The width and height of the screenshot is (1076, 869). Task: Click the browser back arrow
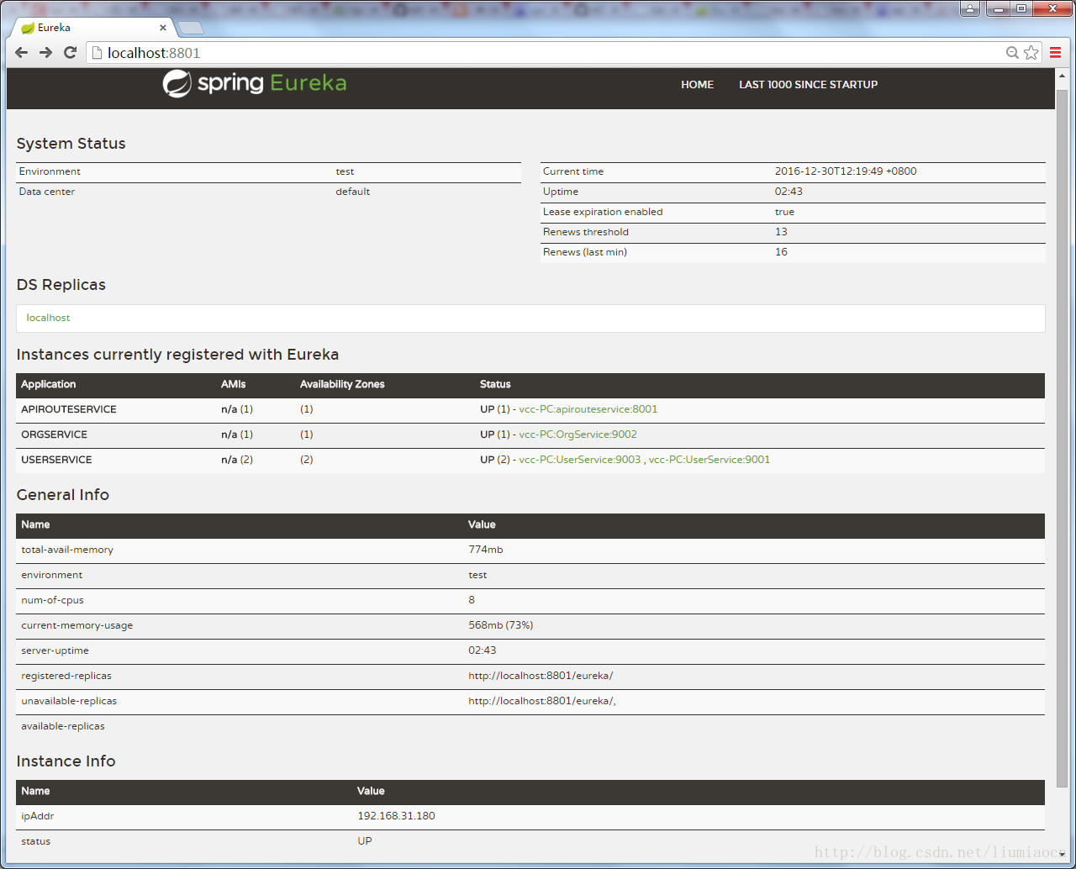click(22, 53)
